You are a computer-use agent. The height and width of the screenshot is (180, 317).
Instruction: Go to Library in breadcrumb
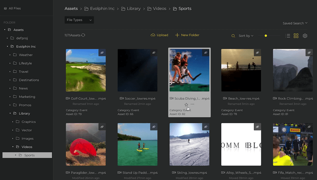point(131,8)
